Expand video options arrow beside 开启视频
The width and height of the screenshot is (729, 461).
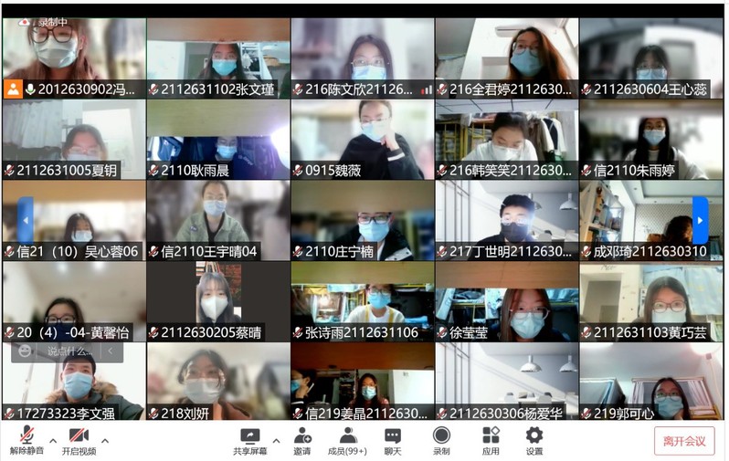104,441
